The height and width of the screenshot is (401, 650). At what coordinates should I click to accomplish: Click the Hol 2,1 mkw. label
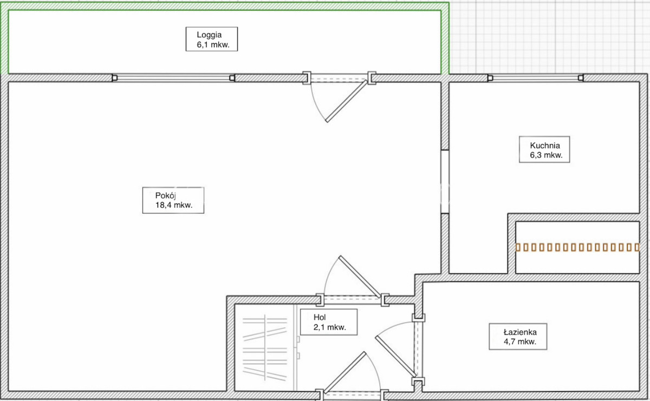(329, 322)
